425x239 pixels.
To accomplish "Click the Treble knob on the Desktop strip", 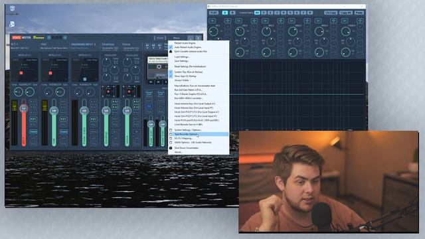I will click(x=106, y=62).
